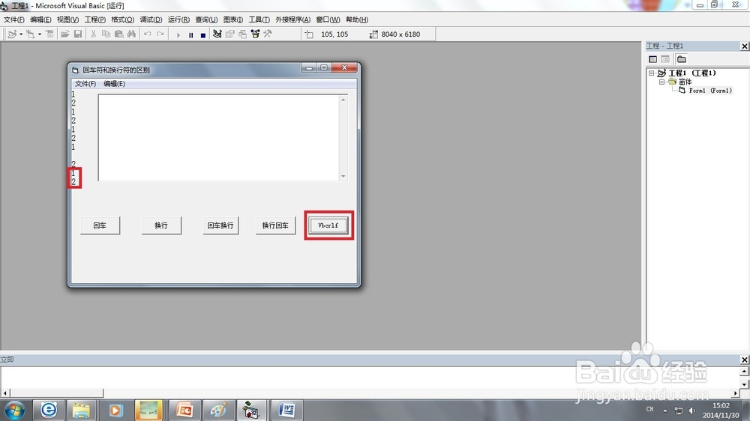Open the 视图(V) menu

[x=67, y=19]
